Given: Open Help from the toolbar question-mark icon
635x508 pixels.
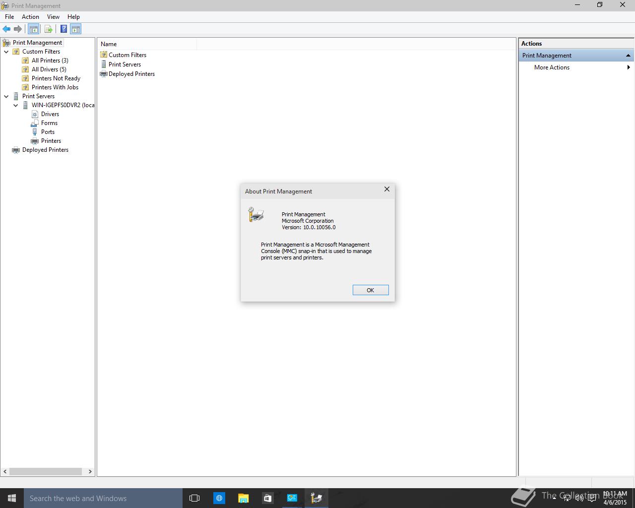Looking at the screenshot, I should pos(63,29).
